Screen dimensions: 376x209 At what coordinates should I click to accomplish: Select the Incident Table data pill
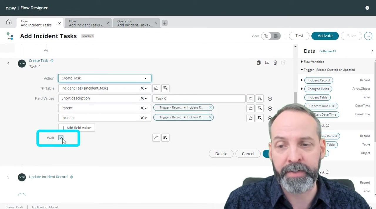318,97
